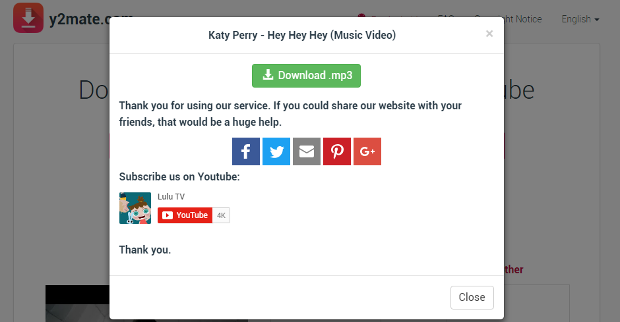This screenshot has height=322, width=620.
Task: Click the 4K subscriber count badge
Action: [221, 215]
